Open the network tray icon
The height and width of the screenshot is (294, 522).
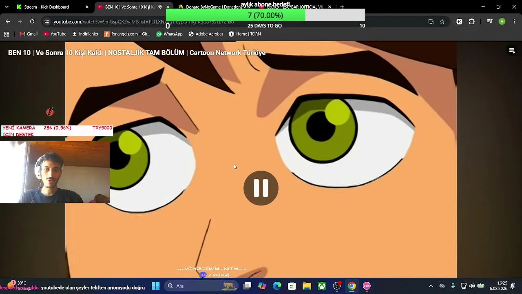(x=464, y=286)
